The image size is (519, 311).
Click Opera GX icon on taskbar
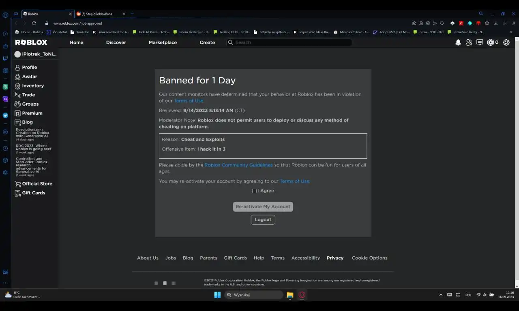(302, 295)
